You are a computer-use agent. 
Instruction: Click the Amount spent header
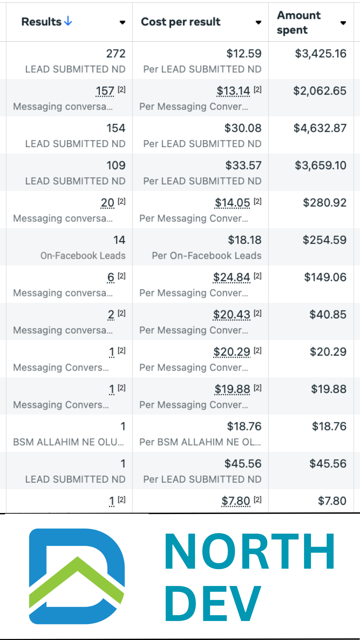pyautogui.click(x=298, y=22)
